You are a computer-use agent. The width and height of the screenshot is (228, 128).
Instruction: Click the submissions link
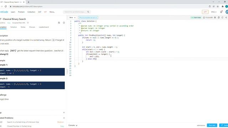click(x=201, y=126)
